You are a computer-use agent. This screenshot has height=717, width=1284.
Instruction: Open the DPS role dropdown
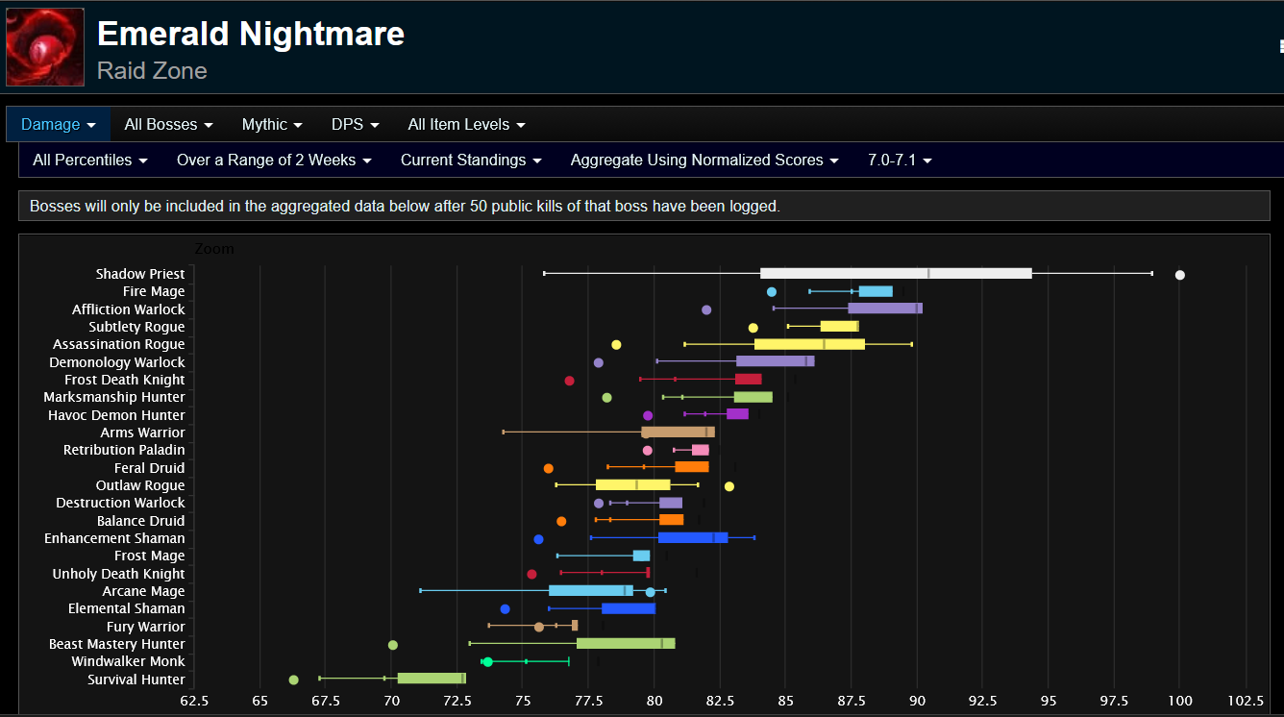tap(355, 124)
